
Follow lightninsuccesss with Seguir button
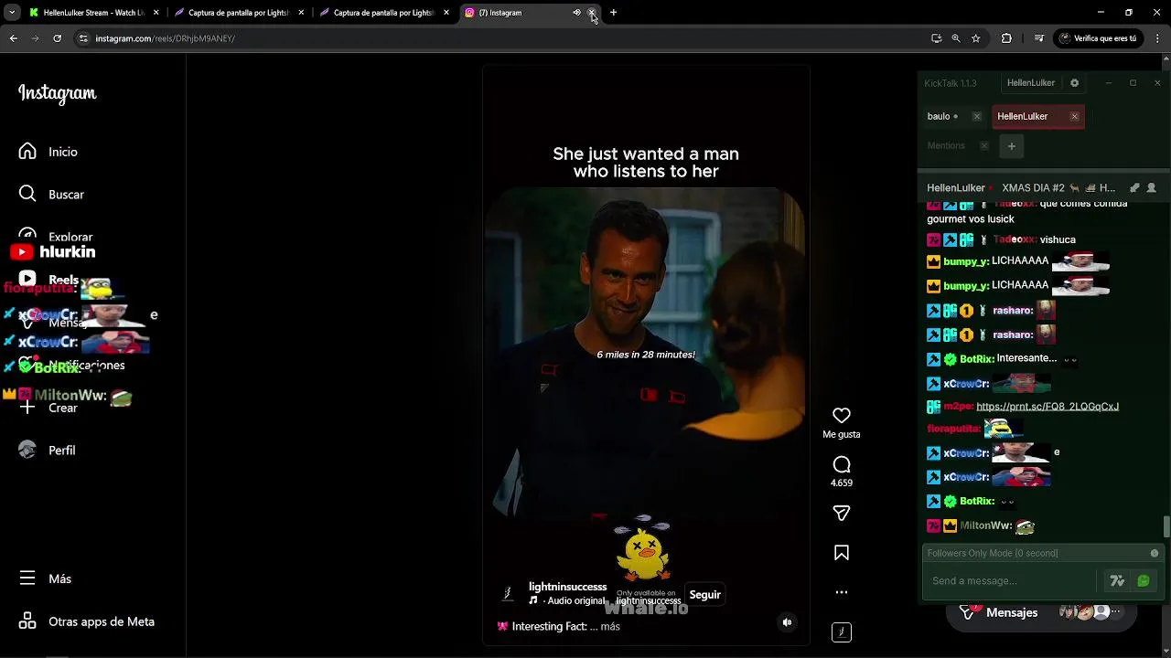click(x=704, y=595)
